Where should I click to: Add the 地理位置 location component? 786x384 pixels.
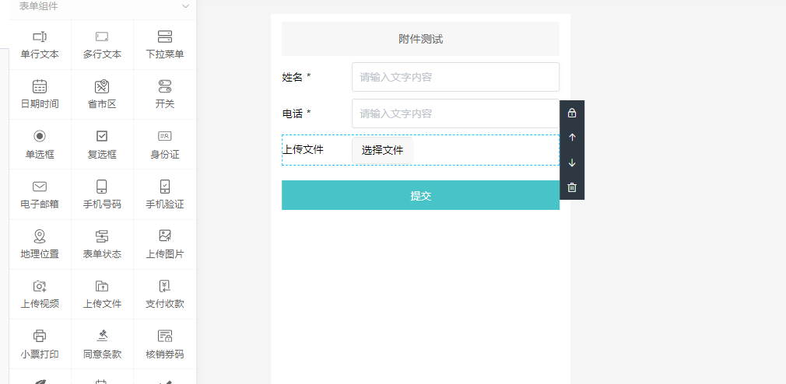click(x=40, y=244)
